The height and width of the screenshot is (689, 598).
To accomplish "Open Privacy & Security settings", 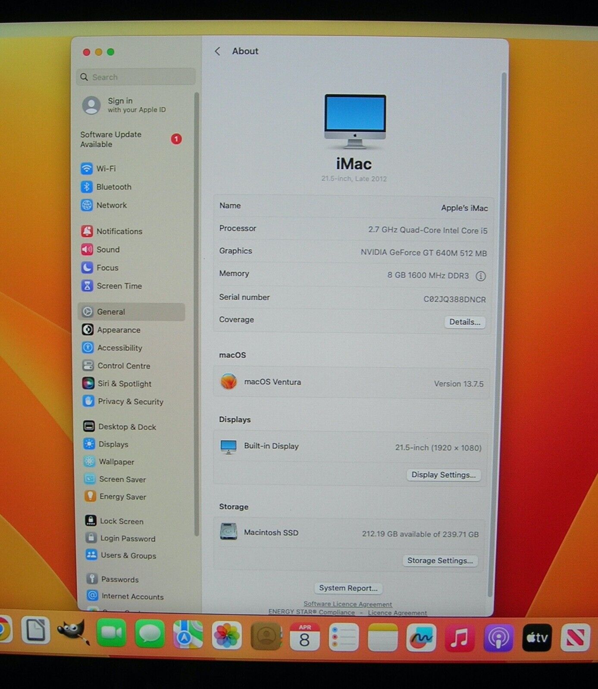I will point(123,402).
